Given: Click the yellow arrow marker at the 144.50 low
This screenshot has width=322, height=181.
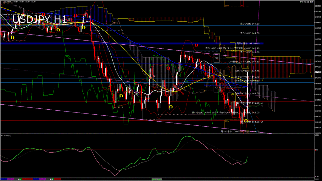Looking at the screenshot, I should pyautogui.click(x=246, y=121).
